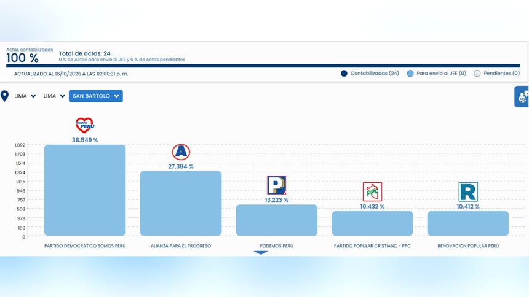529x297 pixels.
Task: Click the PPC party map logo
Action: pyautogui.click(x=373, y=191)
